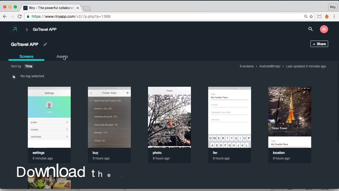339x191 pixels.
Task: Click the 'settings' screen name label
Action: (x=38, y=153)
